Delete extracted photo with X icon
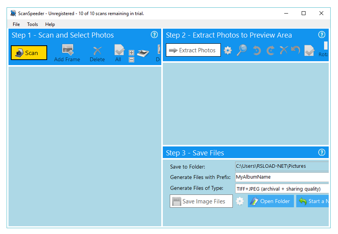The image size is (338, 234). tap(284, 50)
